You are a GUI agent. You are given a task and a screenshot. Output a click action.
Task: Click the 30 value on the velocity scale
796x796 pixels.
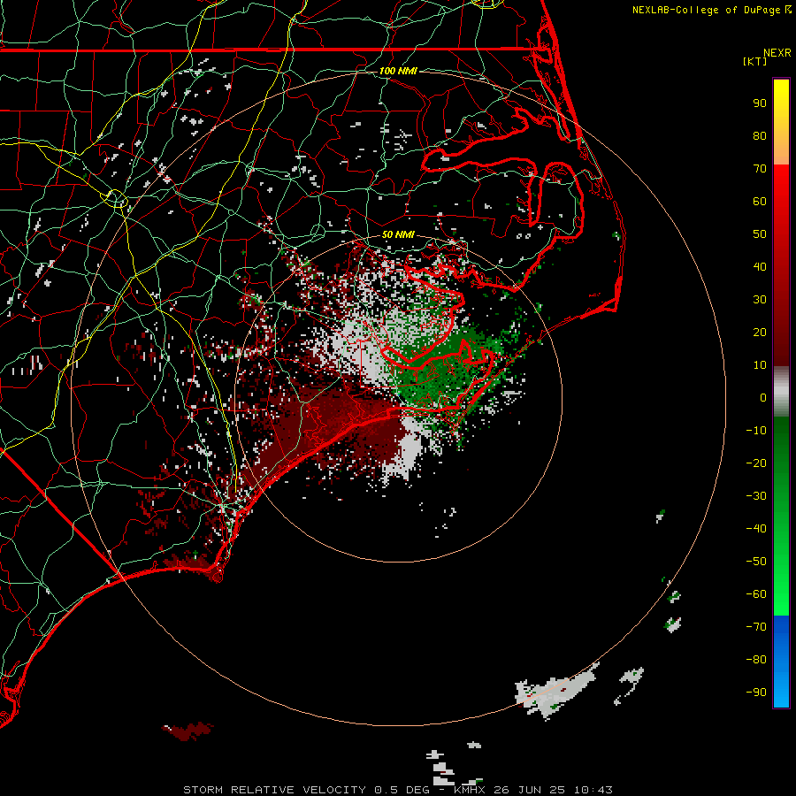760,300
